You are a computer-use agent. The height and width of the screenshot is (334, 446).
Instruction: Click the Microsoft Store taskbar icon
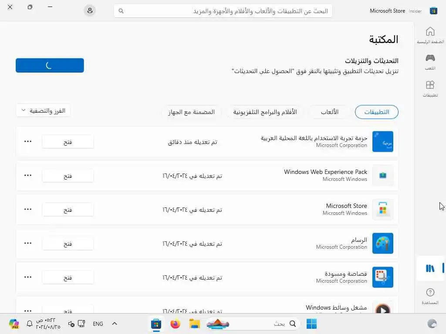(156, 324)
